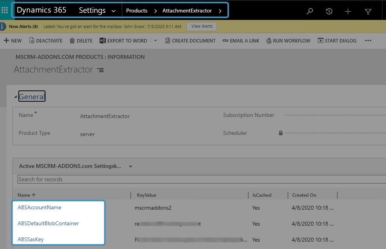Screen dimensions: 386x249
Task: Click the Subscription Number empty field
Action: pos(335,115)
